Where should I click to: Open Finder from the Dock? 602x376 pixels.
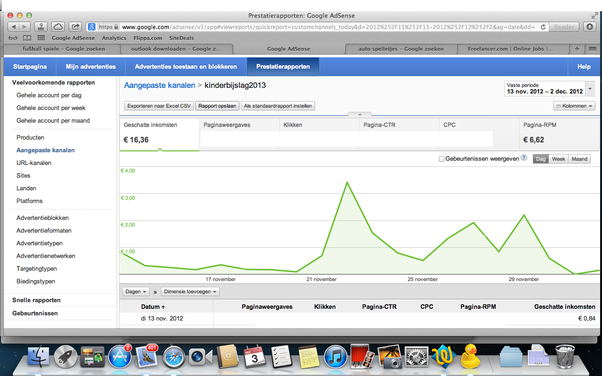(x=39, y=358)
